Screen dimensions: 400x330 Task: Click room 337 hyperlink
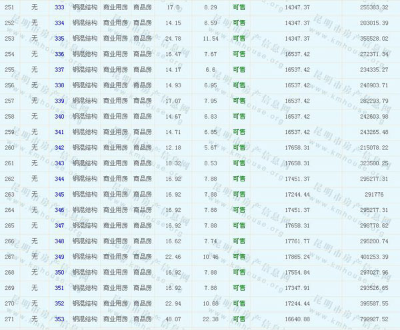point(59,70)
